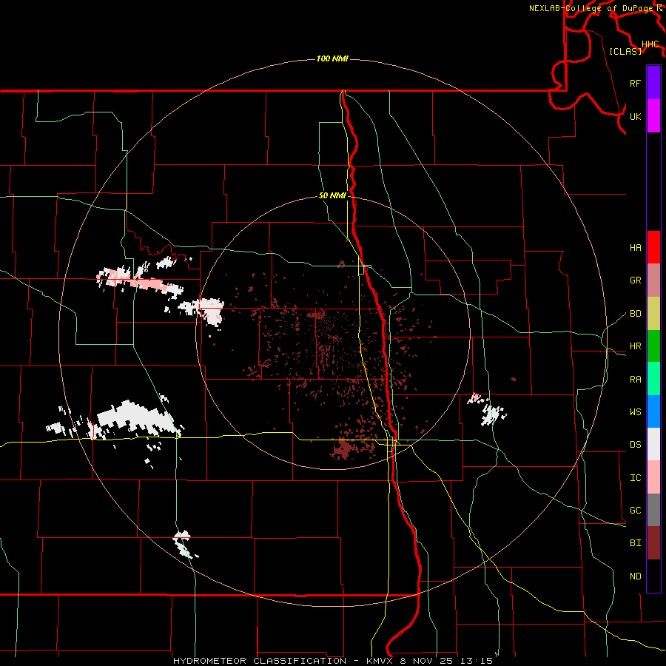666x666 pixels.
Task: Click the HHC product code text
Action: [650, 44]
